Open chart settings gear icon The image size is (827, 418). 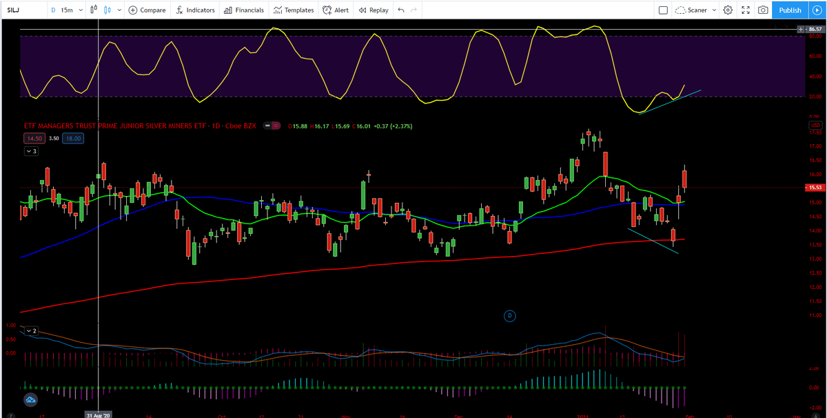[x=728, y=10]
